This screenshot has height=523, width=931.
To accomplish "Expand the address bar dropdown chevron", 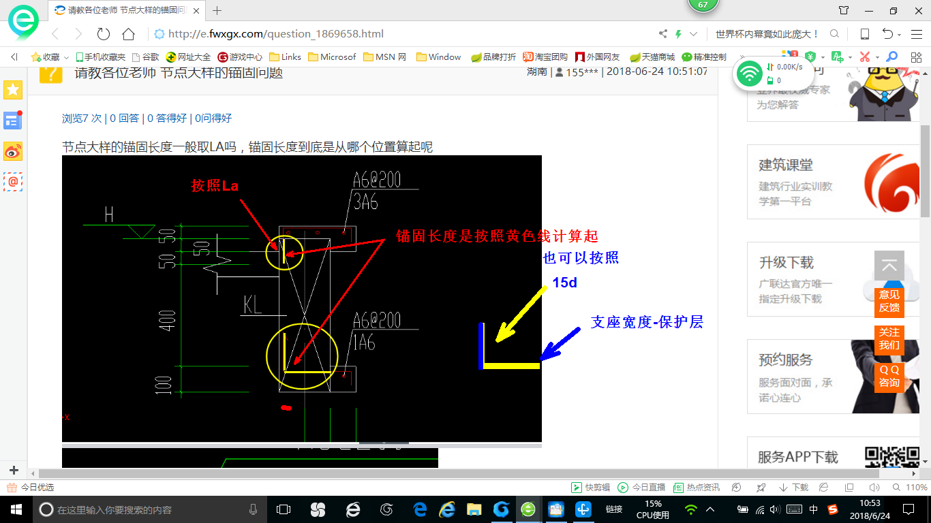I will 694,34.
